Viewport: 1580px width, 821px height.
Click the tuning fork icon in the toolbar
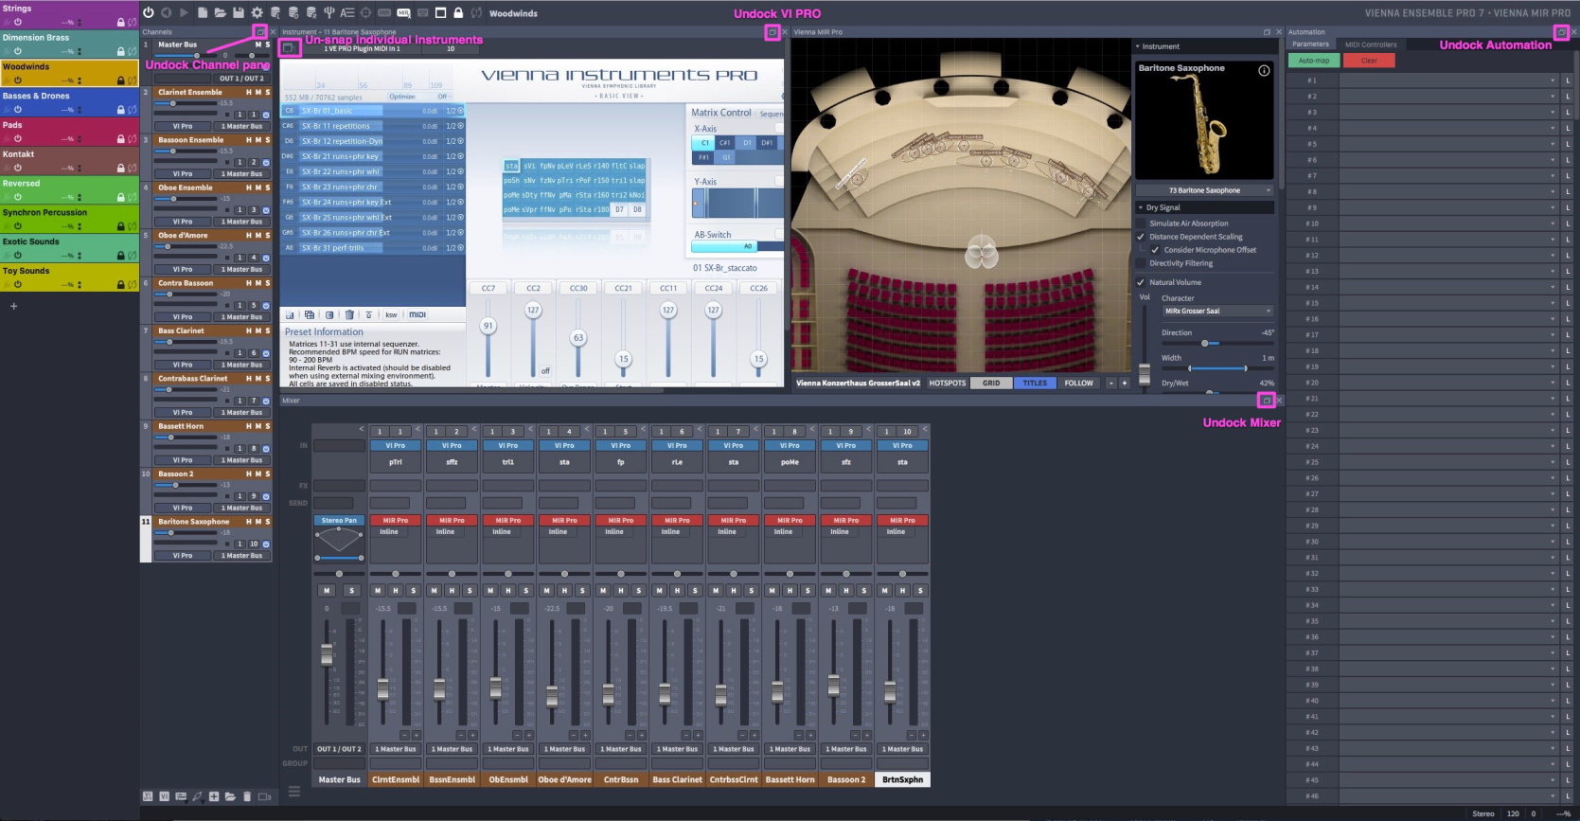click(x=328, y=12)
